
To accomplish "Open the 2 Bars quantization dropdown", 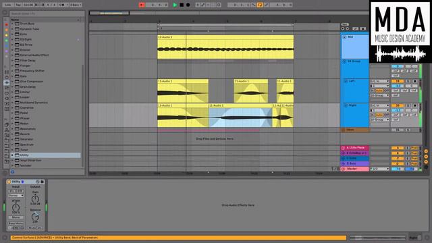I will pos(75,5).
